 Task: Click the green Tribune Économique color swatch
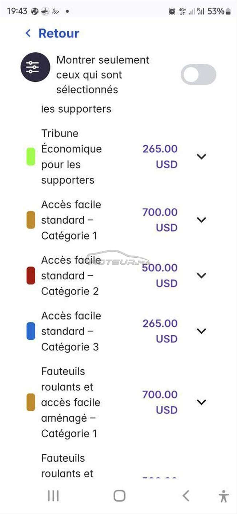31,157
